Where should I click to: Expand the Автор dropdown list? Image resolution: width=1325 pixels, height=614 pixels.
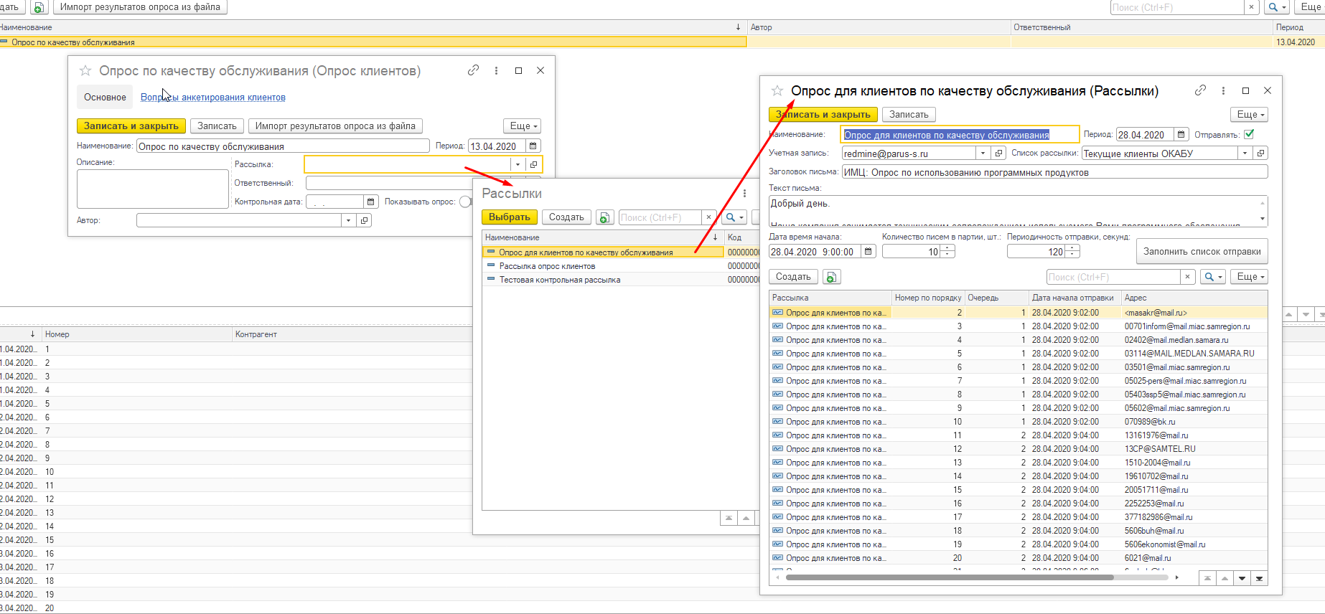coord(349,220)
